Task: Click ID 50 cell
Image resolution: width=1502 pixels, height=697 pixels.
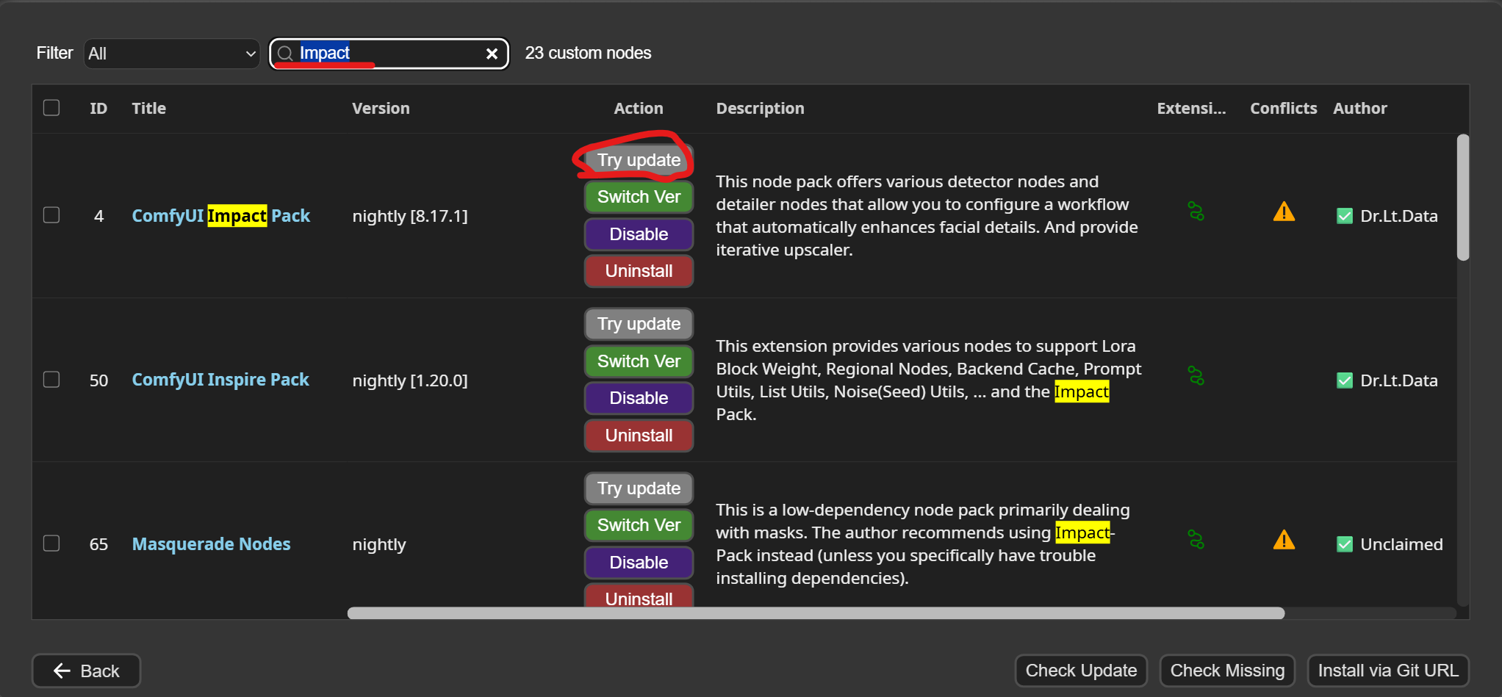Action: pos(98,380)
